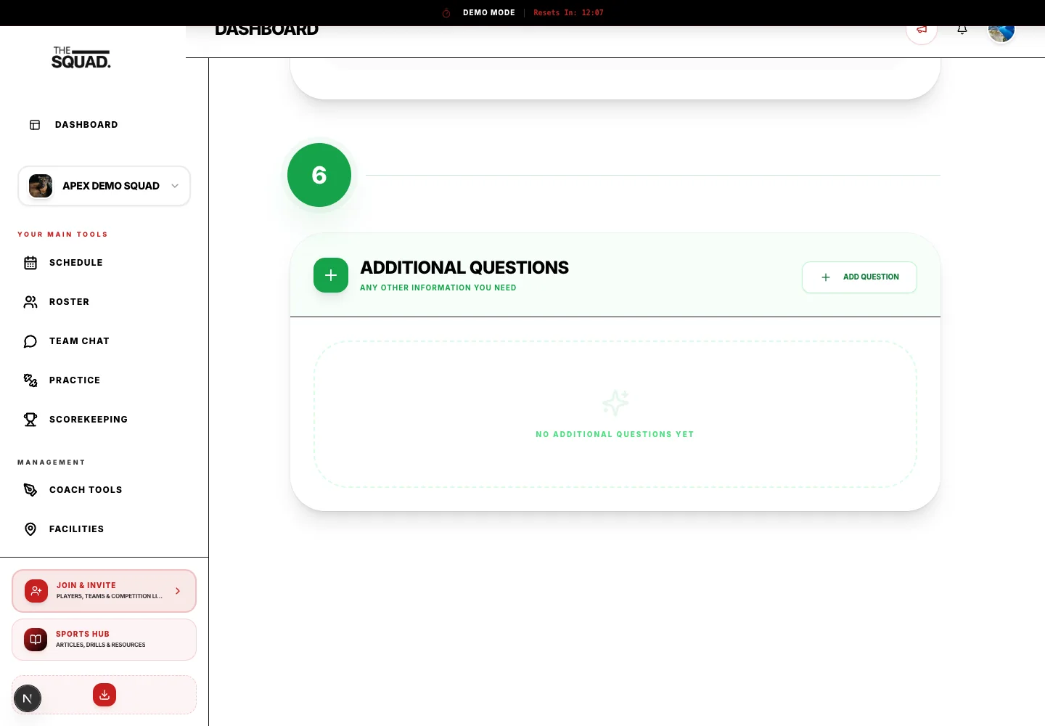Open the Scorekeeping section
This screenshot has width=1045, height=726.
[x=89, y=420]
